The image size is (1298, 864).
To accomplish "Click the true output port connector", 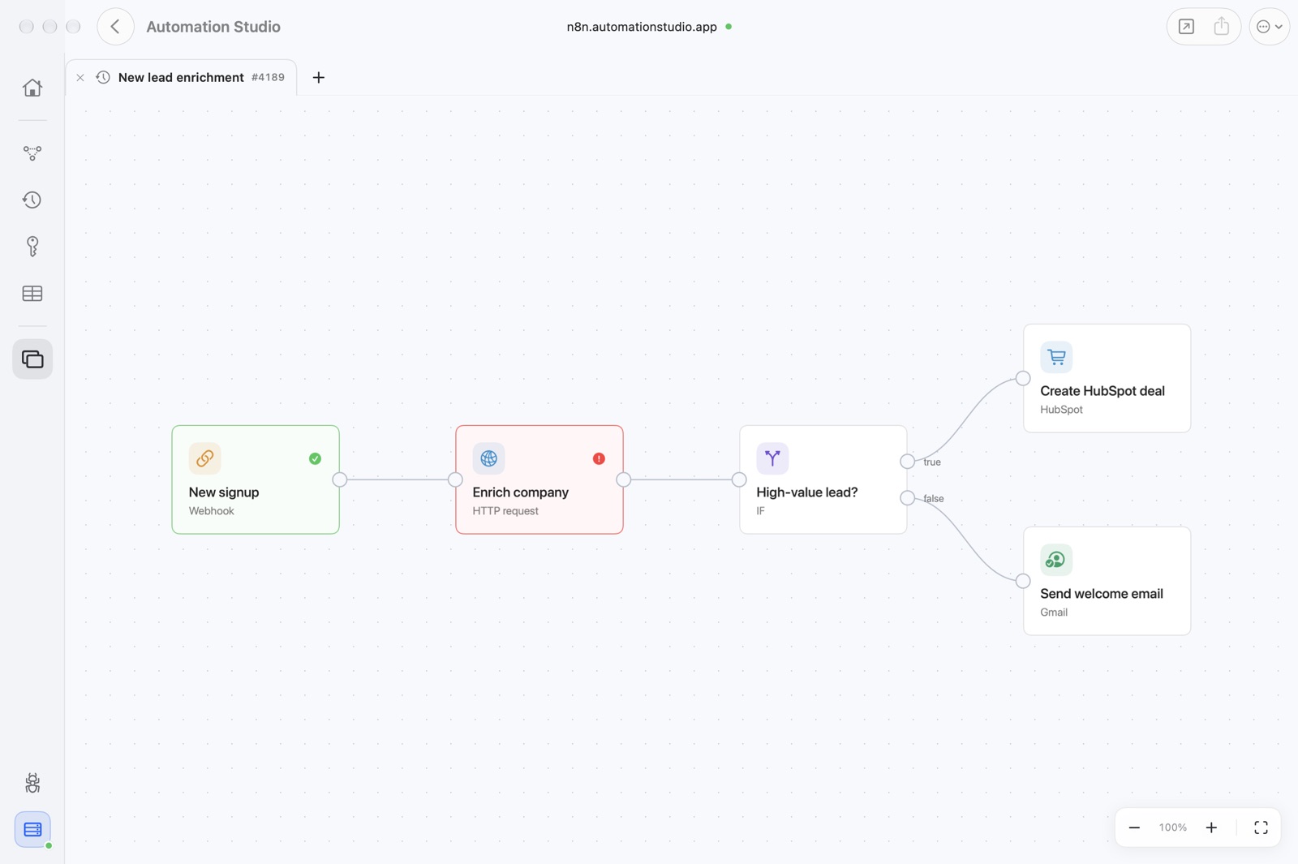I will click(907, 462).
